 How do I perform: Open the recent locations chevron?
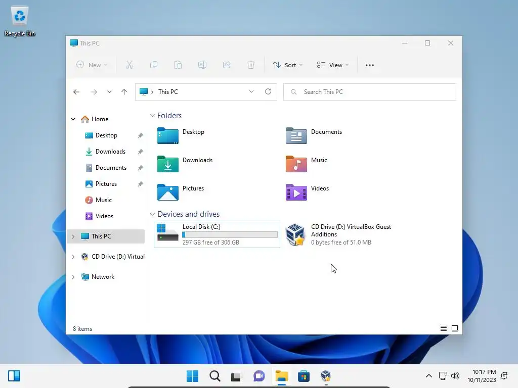[x=109, y=92]
